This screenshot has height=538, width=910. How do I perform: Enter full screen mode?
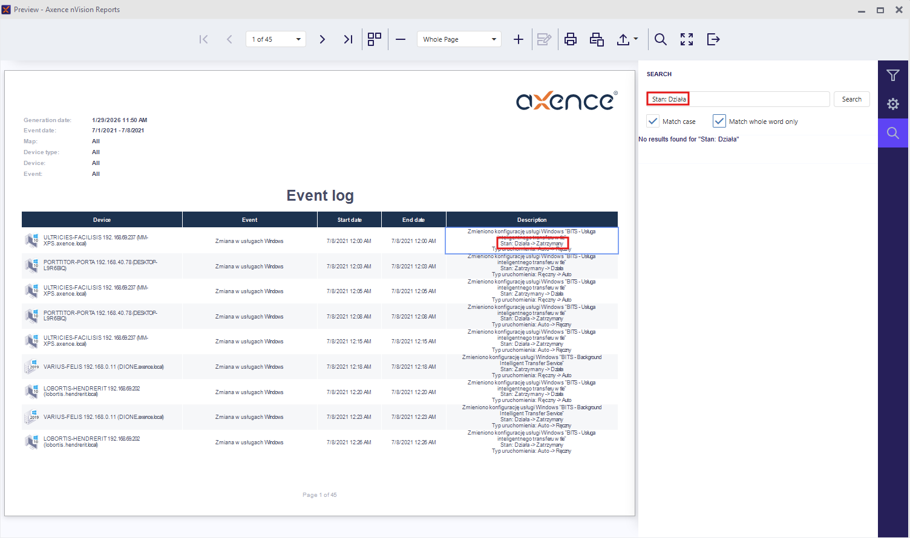click(x=687, y=39)
